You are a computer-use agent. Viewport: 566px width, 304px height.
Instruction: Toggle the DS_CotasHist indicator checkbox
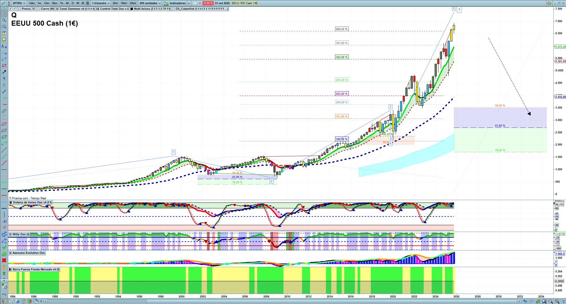173,9
